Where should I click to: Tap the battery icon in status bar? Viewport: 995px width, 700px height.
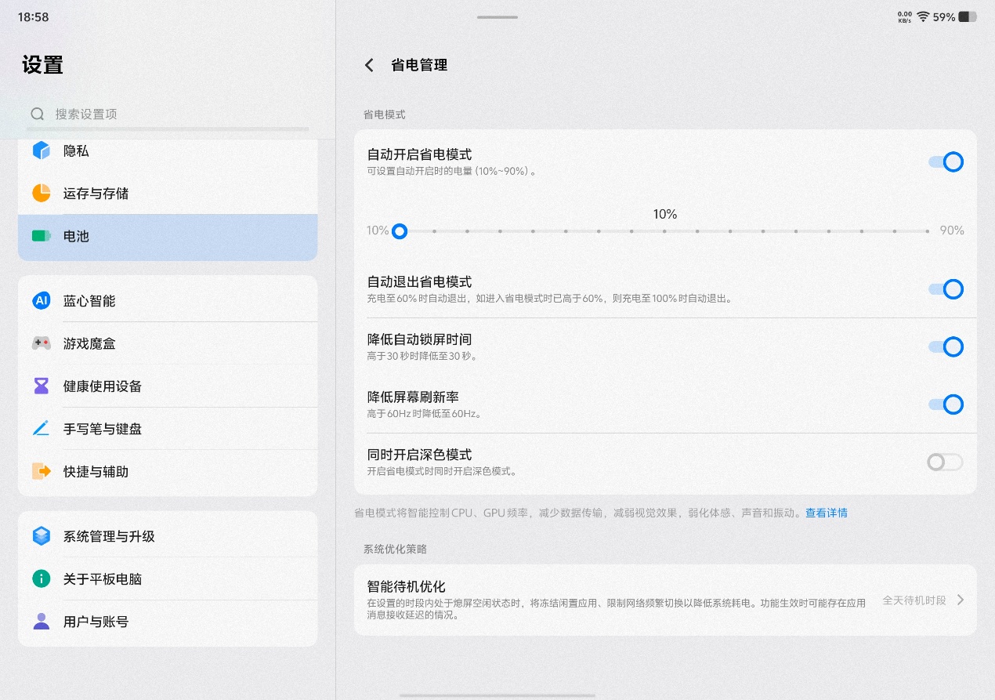(x=968, y=16)
